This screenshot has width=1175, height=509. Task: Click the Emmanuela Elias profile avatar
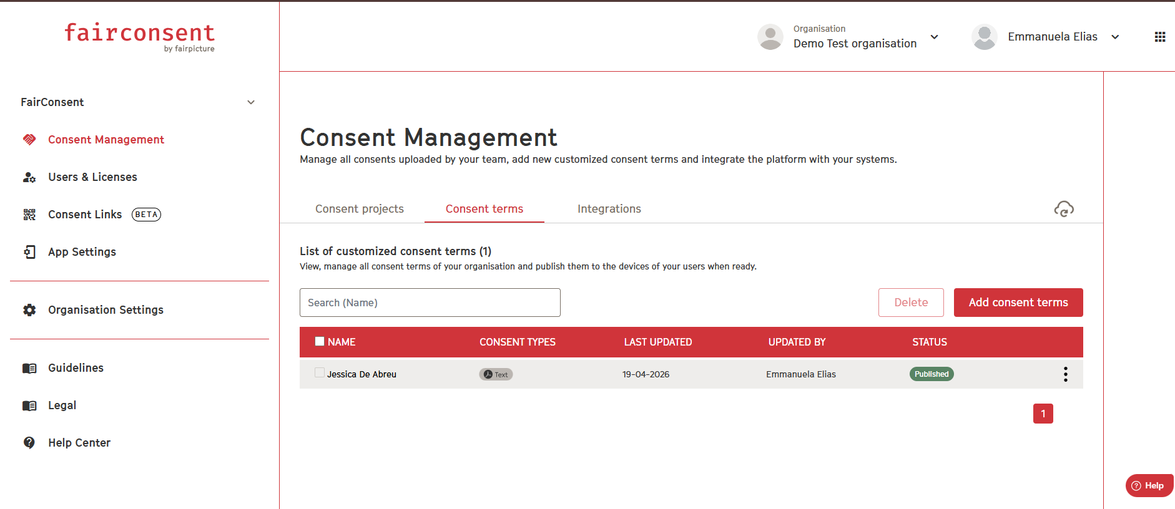[985, 37]
